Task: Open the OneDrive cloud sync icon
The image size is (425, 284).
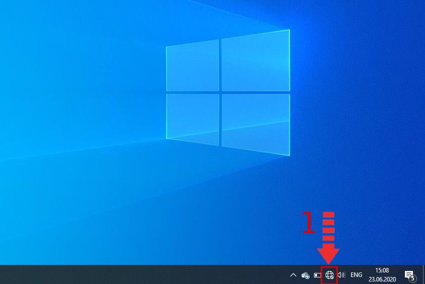Action: click(305, 275)
